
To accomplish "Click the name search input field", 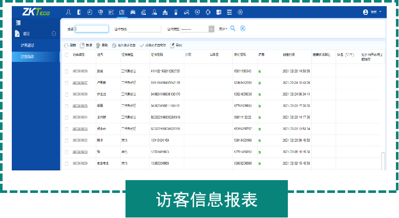I will 92,29.
